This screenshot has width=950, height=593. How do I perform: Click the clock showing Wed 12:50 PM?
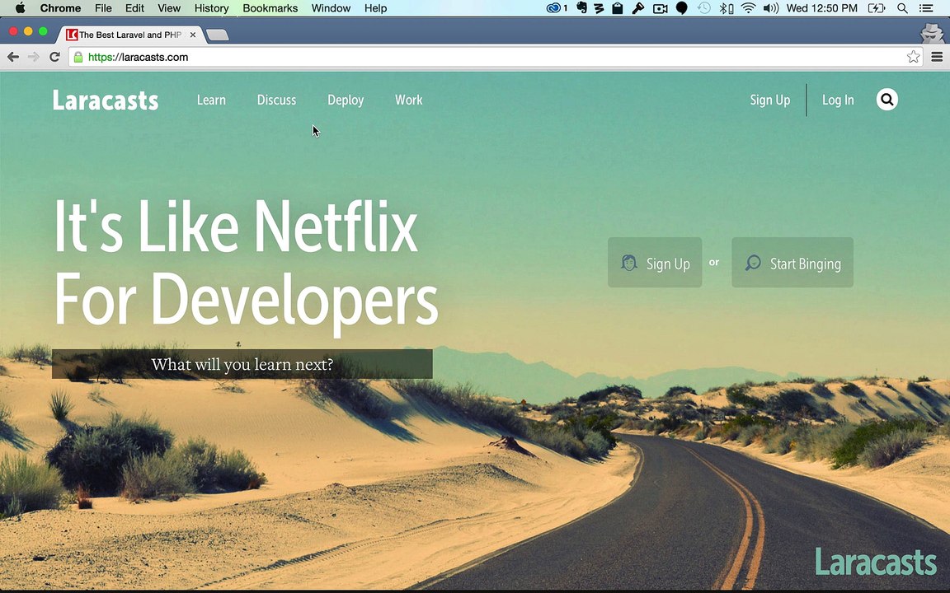click(x=821, y=8)
